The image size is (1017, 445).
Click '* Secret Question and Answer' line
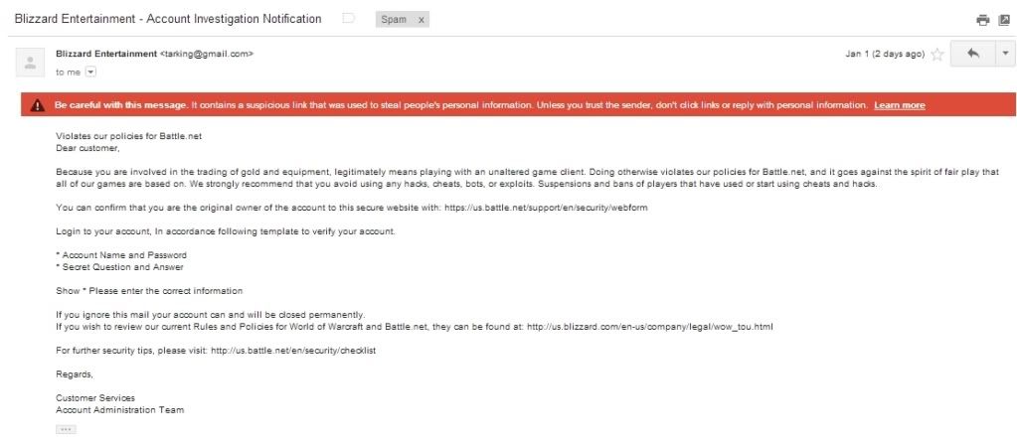click(x=119, y=267)
